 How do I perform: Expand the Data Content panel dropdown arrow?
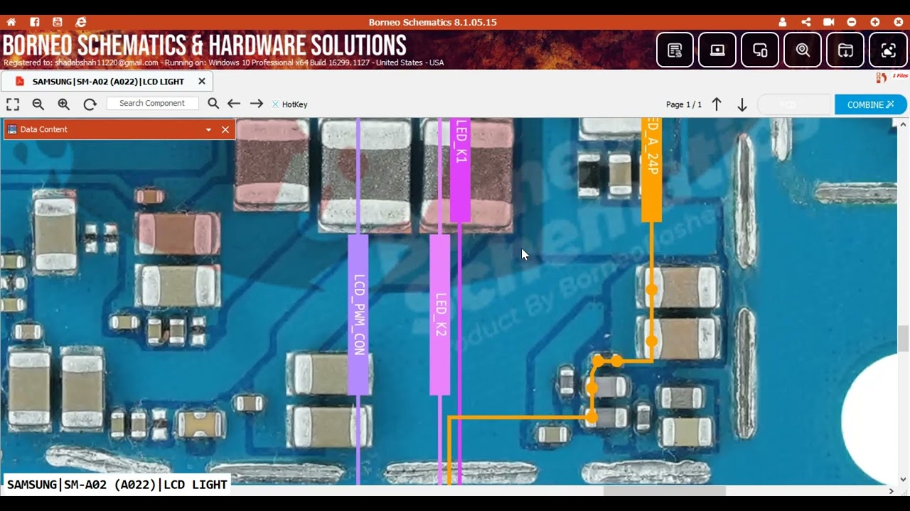pyautogui.click(x=208, y=130)
